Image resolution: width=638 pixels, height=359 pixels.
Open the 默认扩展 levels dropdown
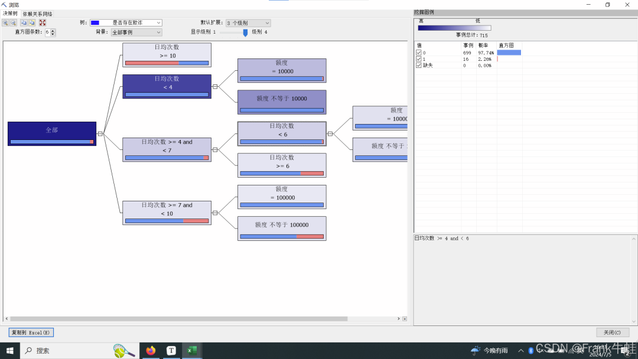point(248,23)
